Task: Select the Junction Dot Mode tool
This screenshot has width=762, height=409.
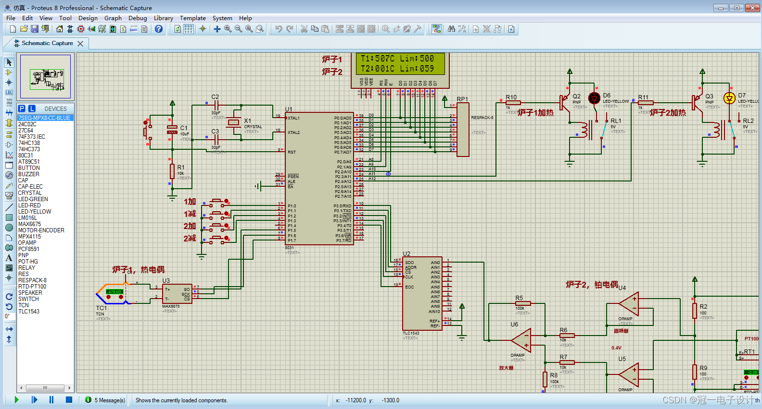Action: 9,82
